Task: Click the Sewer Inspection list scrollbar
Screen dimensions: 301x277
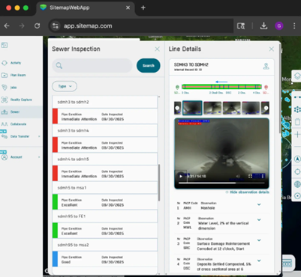Action: point(159,182)
